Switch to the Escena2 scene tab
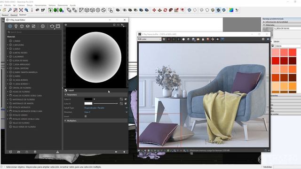This screenshot has width=301, height=169. point(14,15)
